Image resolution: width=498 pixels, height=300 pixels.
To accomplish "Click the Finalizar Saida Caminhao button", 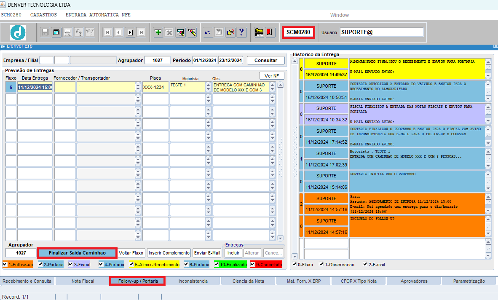I will (77, 253).
